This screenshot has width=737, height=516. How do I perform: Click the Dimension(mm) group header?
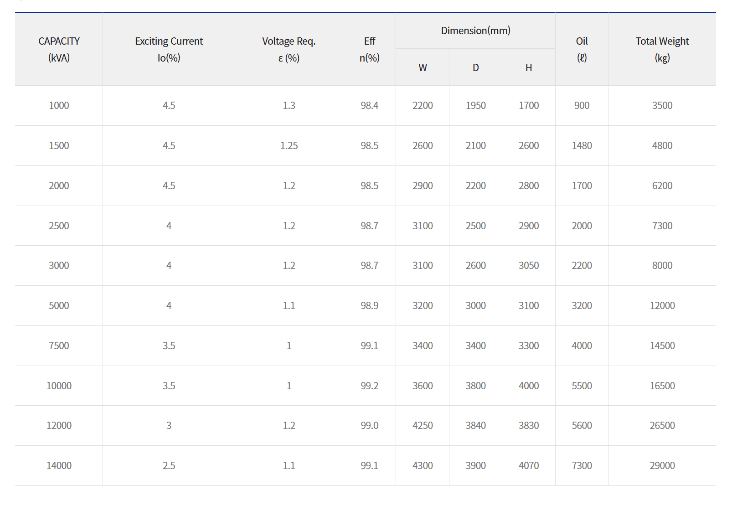(x=475, y=31)
